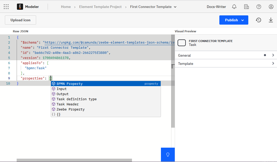Open the notifications bell icon
The height and width of the screenshot is (162, 277).
pos(234,6)
